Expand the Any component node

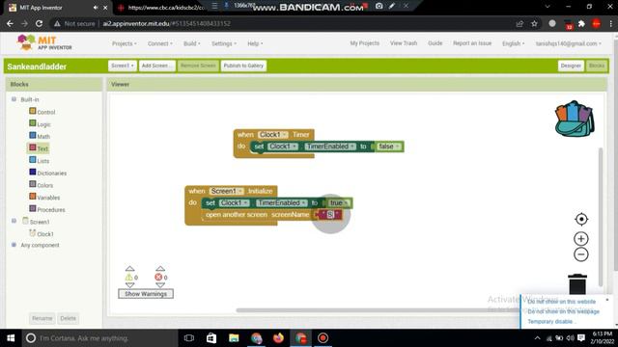[x=14, y=245]
